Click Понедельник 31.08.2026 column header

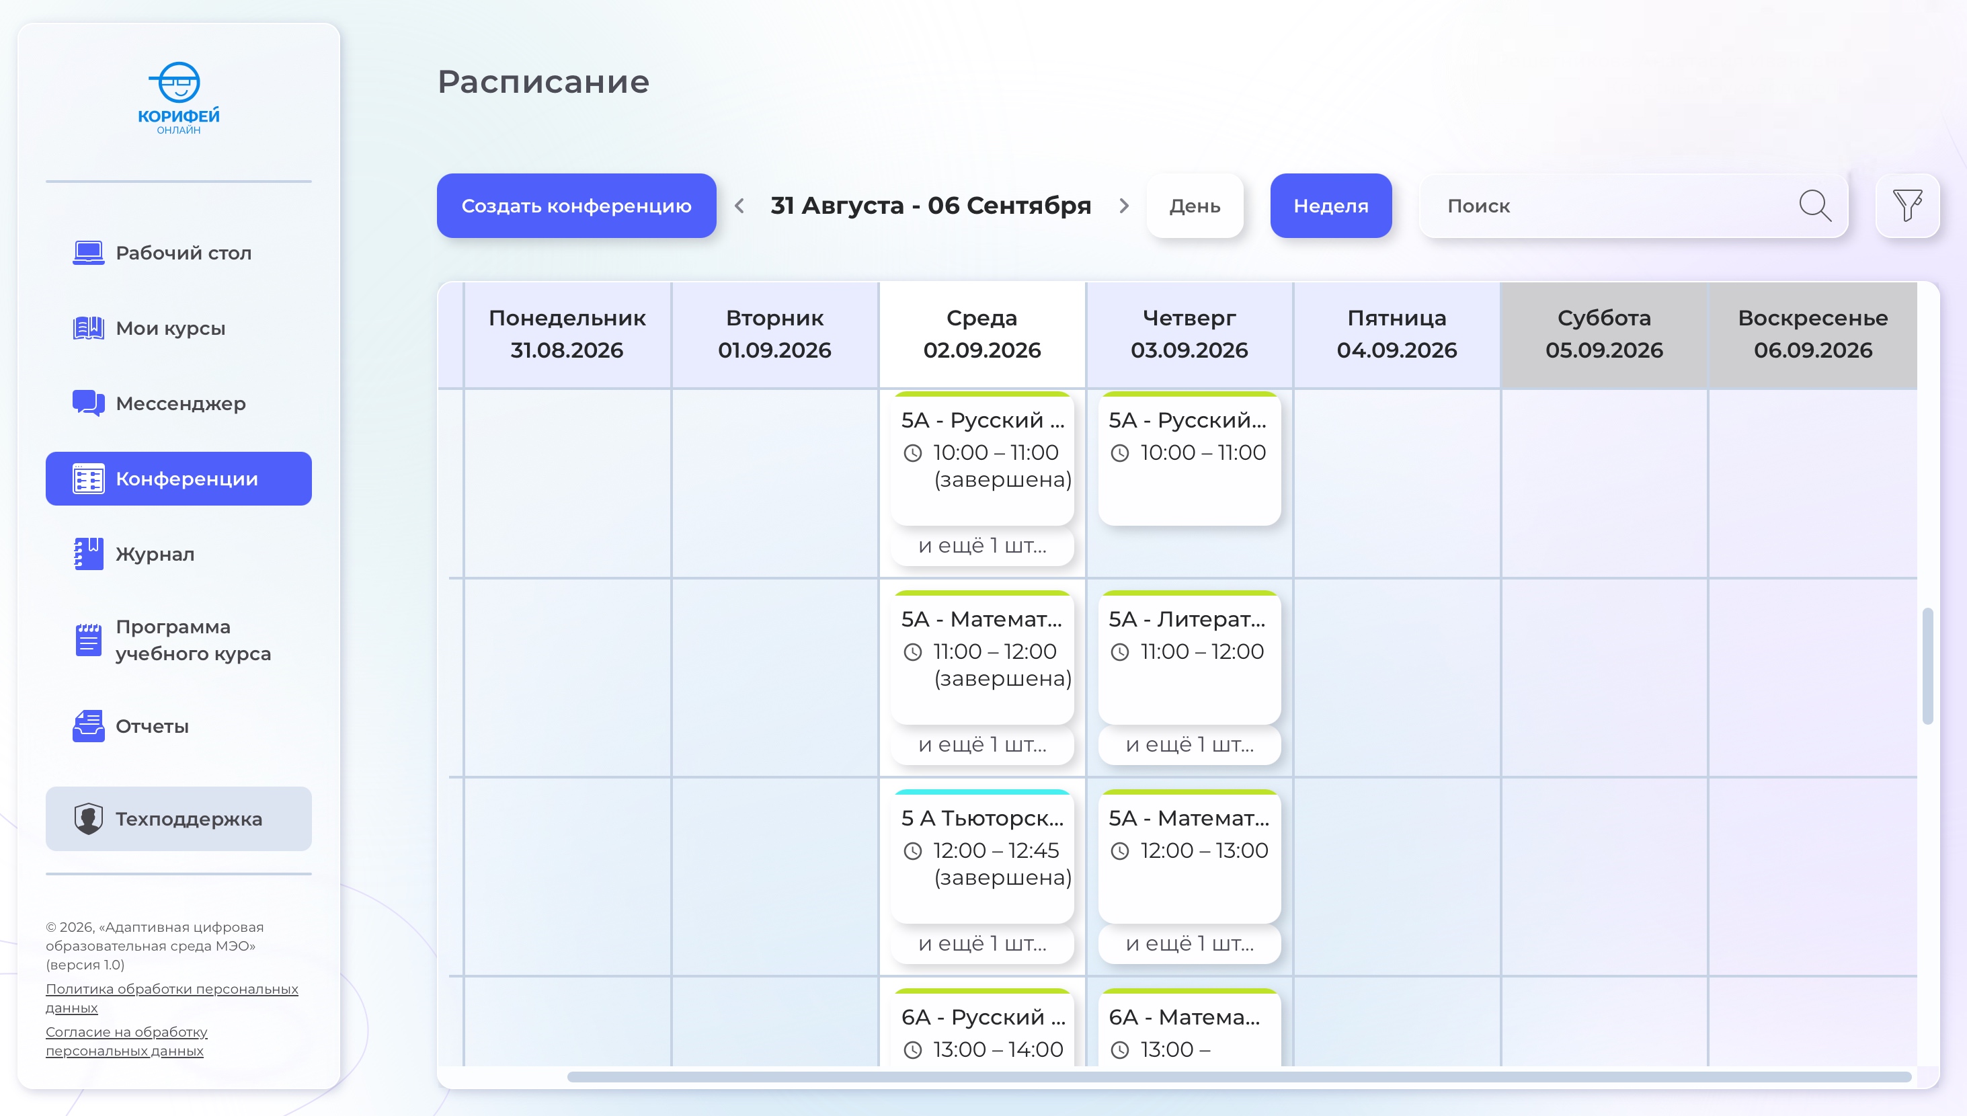coord(567,334)
